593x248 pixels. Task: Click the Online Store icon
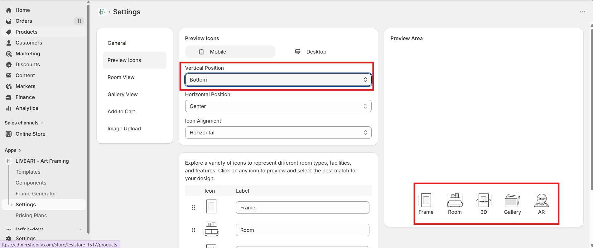[x=9, y=134]
